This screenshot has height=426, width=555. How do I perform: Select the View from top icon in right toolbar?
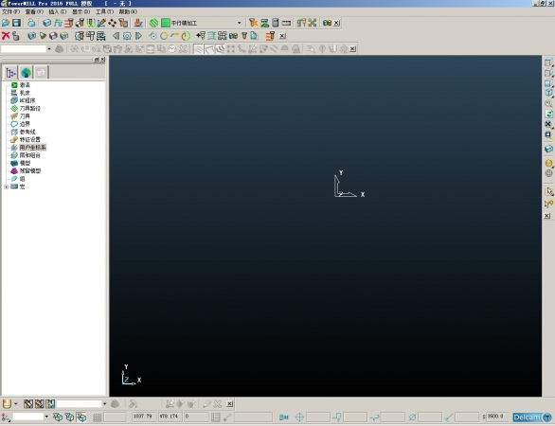coord(548,62)
